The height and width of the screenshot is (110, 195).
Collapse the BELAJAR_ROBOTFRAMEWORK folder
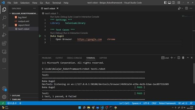pyautogui.click(x=23, y=13)
